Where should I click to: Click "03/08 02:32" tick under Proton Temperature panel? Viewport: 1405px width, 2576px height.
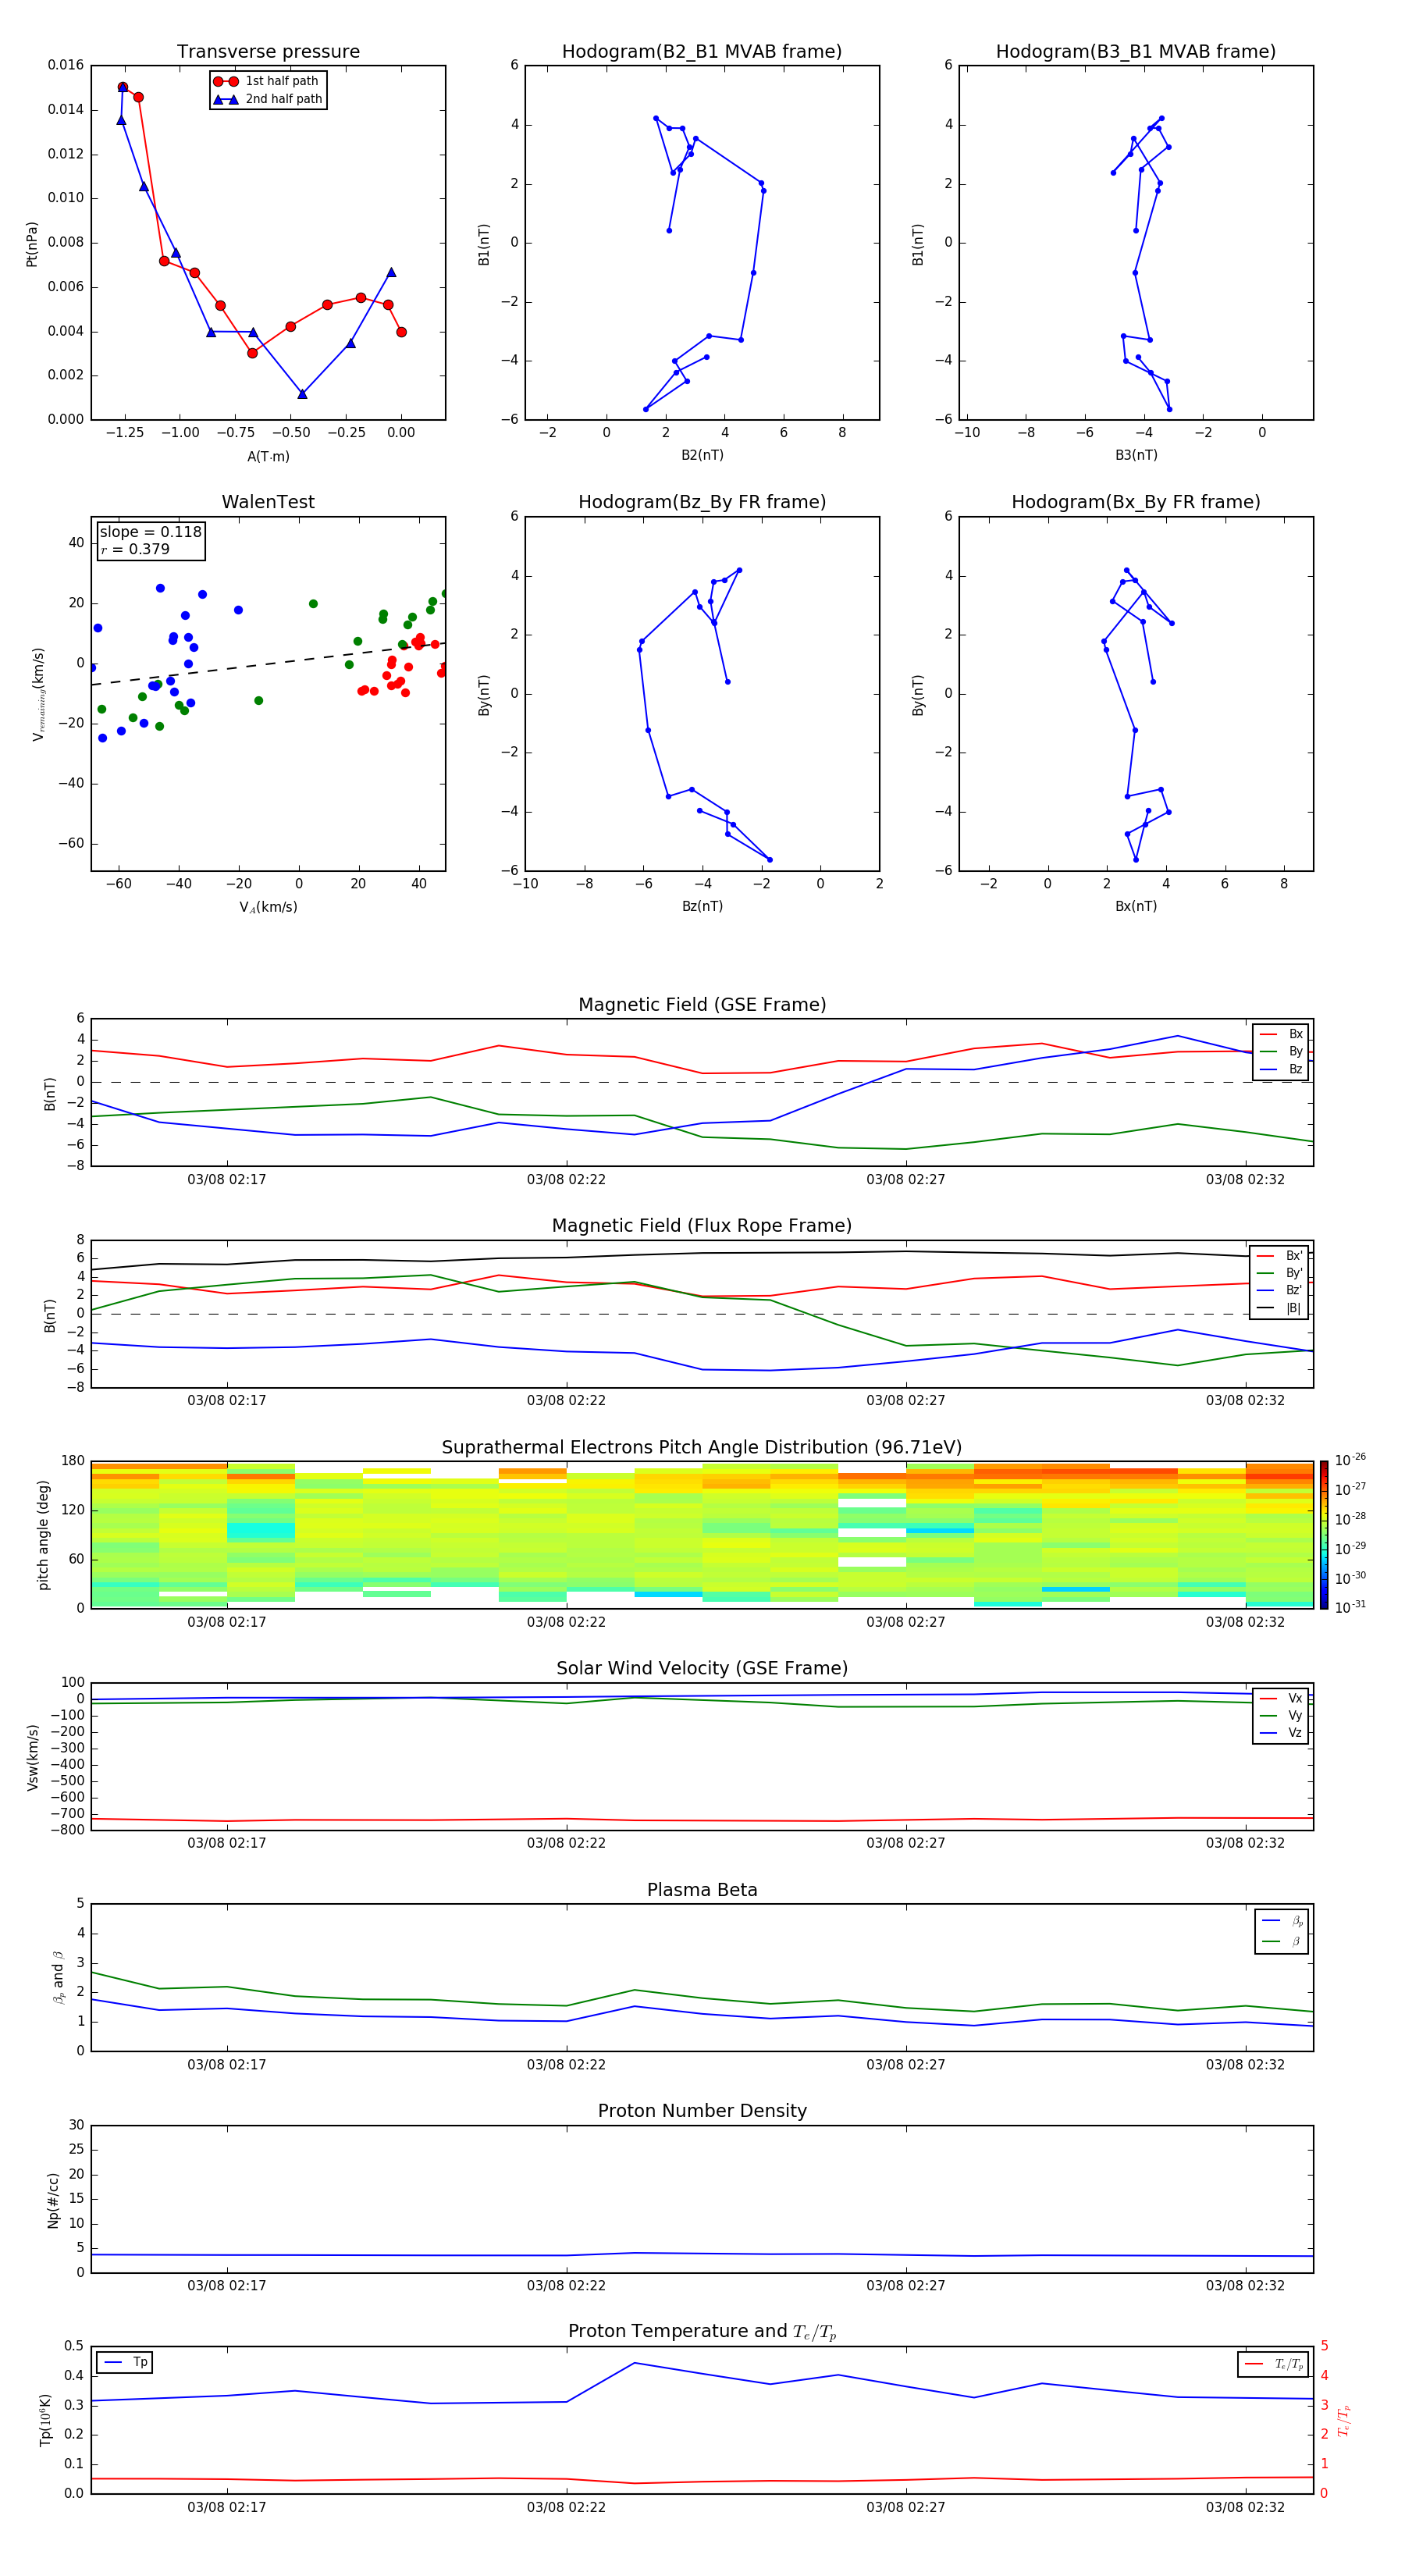1245,2507
